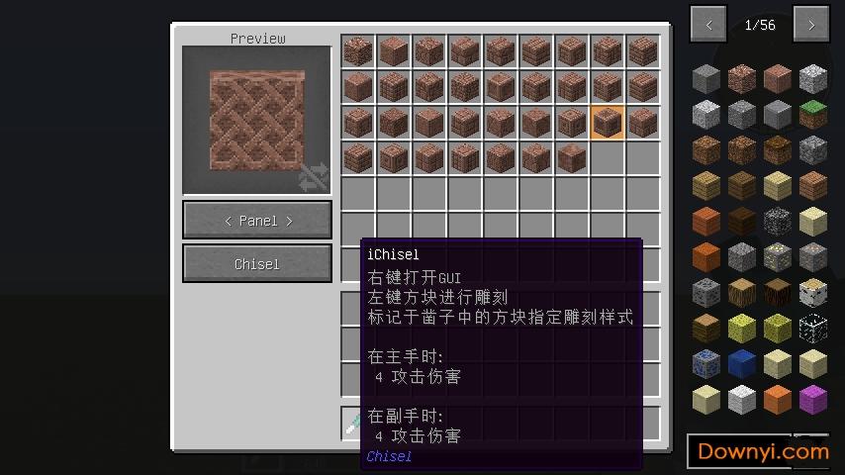This screenshot has height=475, width=845.
Task: Choose the Iron Ore block icon
Action: [812, 256]
